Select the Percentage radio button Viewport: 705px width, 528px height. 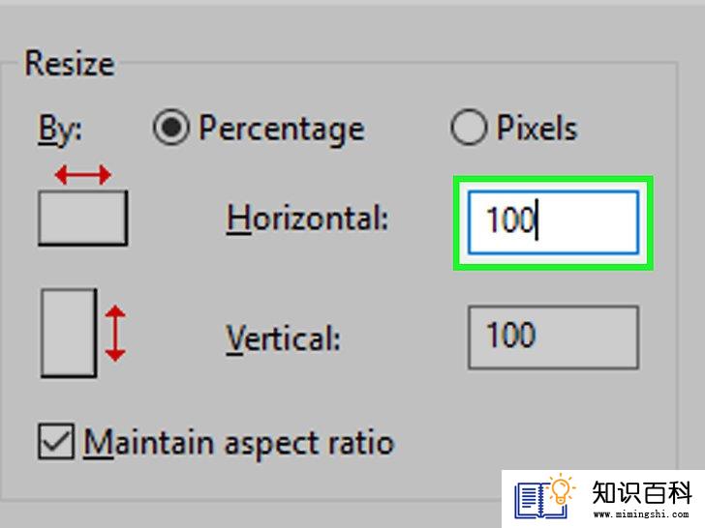click(x=170, y=129)
